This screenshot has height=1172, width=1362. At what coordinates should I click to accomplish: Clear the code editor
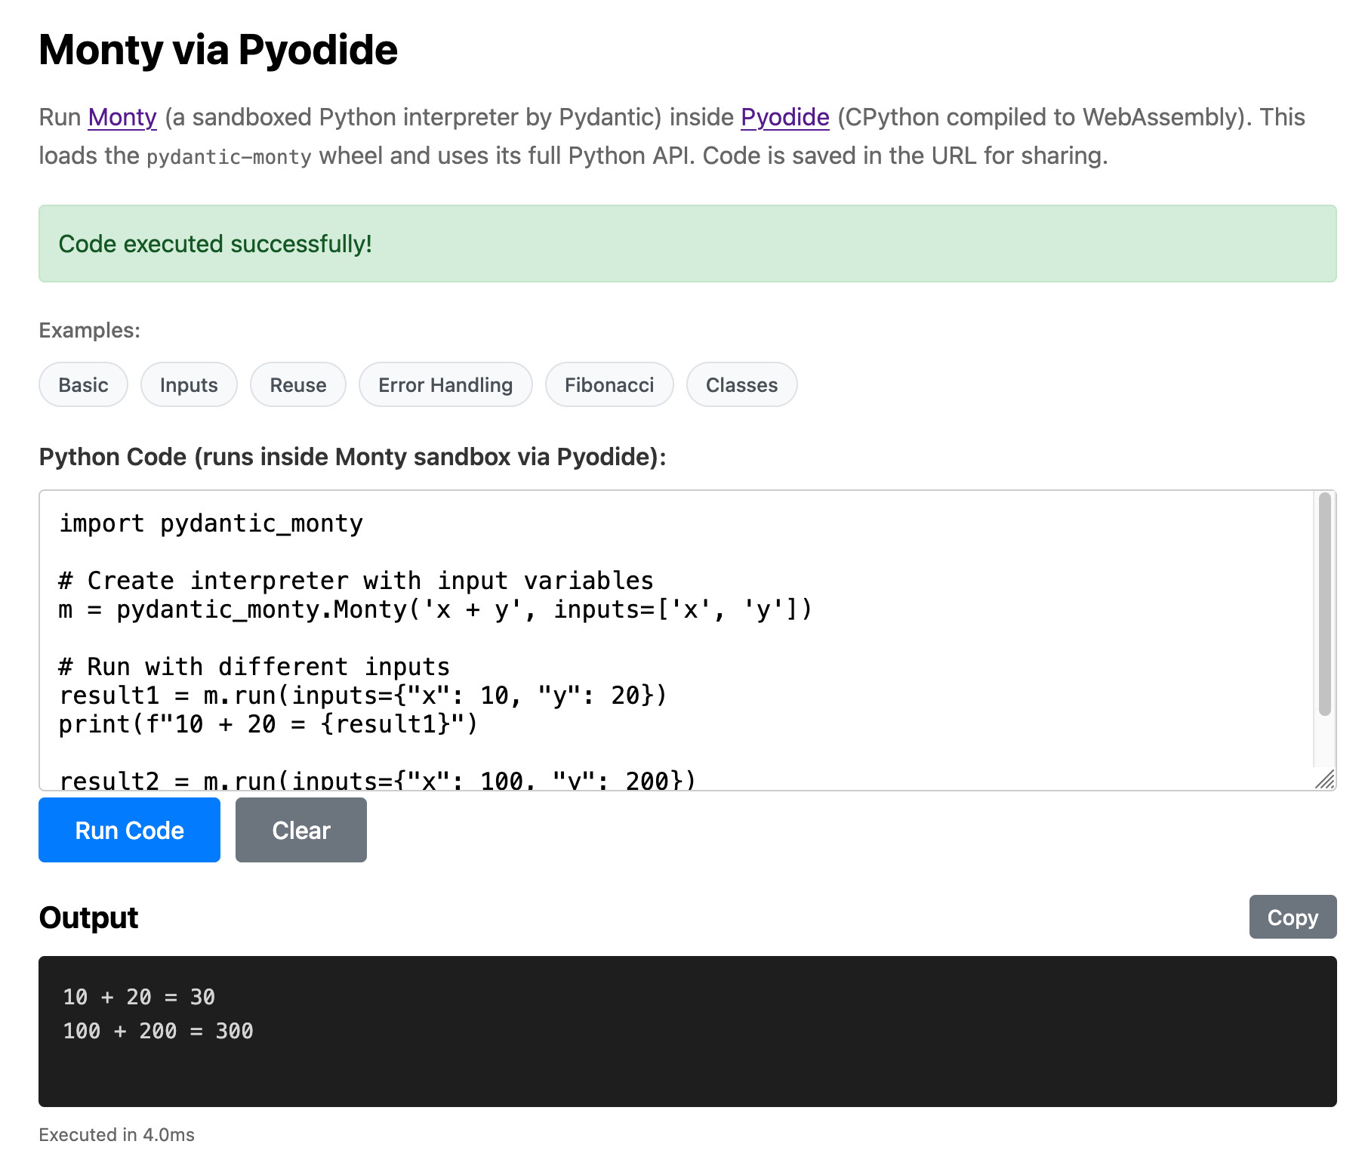(300, 830)
